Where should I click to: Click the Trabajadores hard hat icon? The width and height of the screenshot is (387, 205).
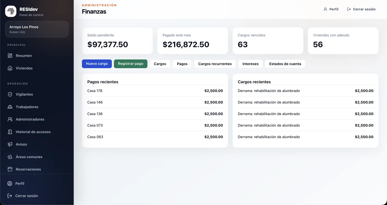point(10,107)
